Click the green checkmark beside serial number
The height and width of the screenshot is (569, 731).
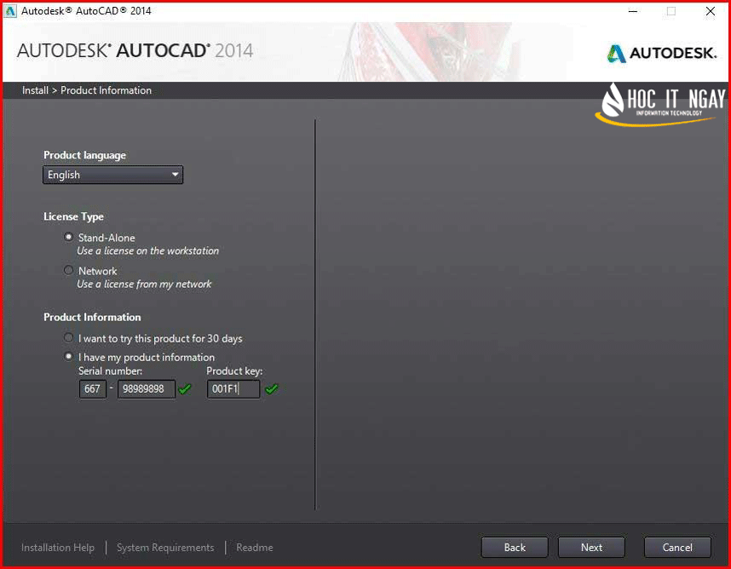point(185,388)
